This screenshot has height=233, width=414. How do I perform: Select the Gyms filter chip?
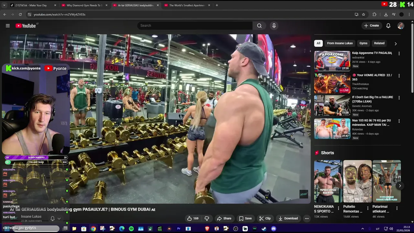[x=363, y=43]
